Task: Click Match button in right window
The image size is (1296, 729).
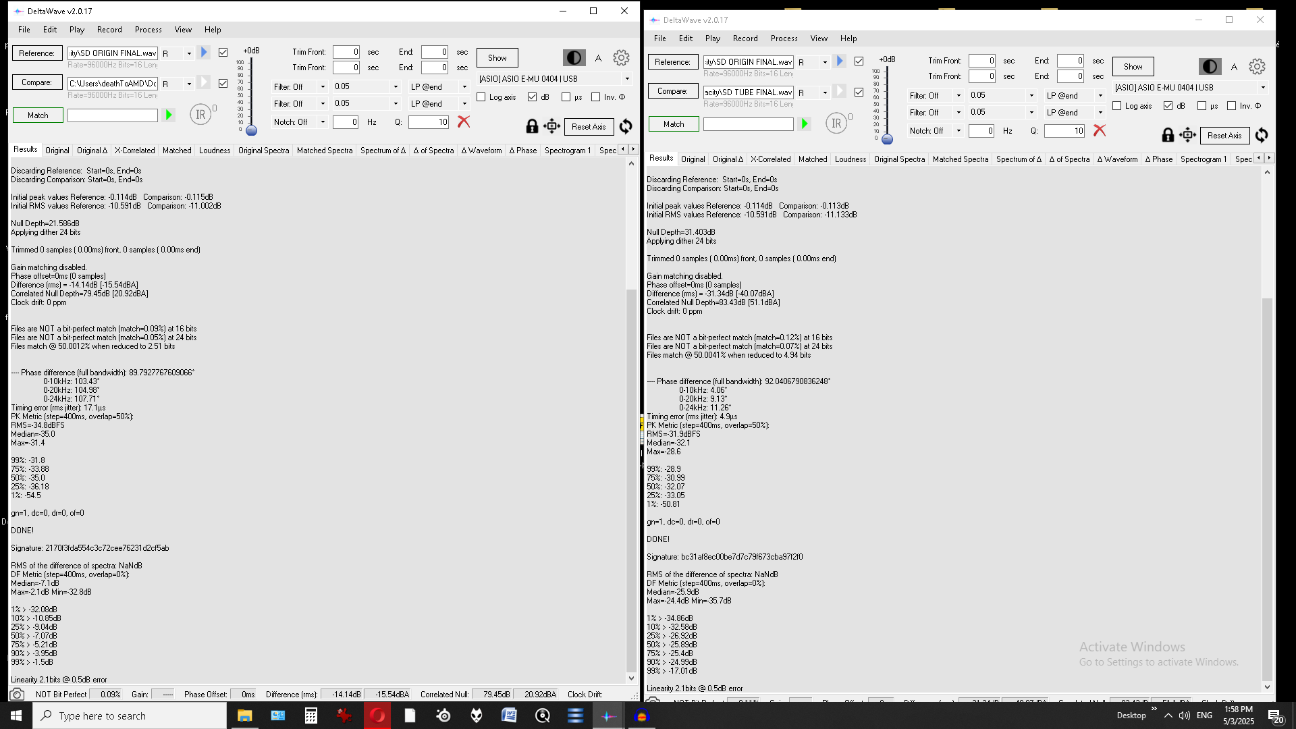Action: click(x=674, y=124)
